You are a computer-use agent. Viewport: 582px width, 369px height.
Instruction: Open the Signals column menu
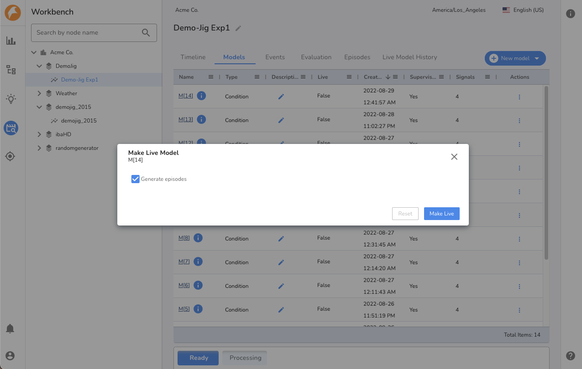[488, 77]
